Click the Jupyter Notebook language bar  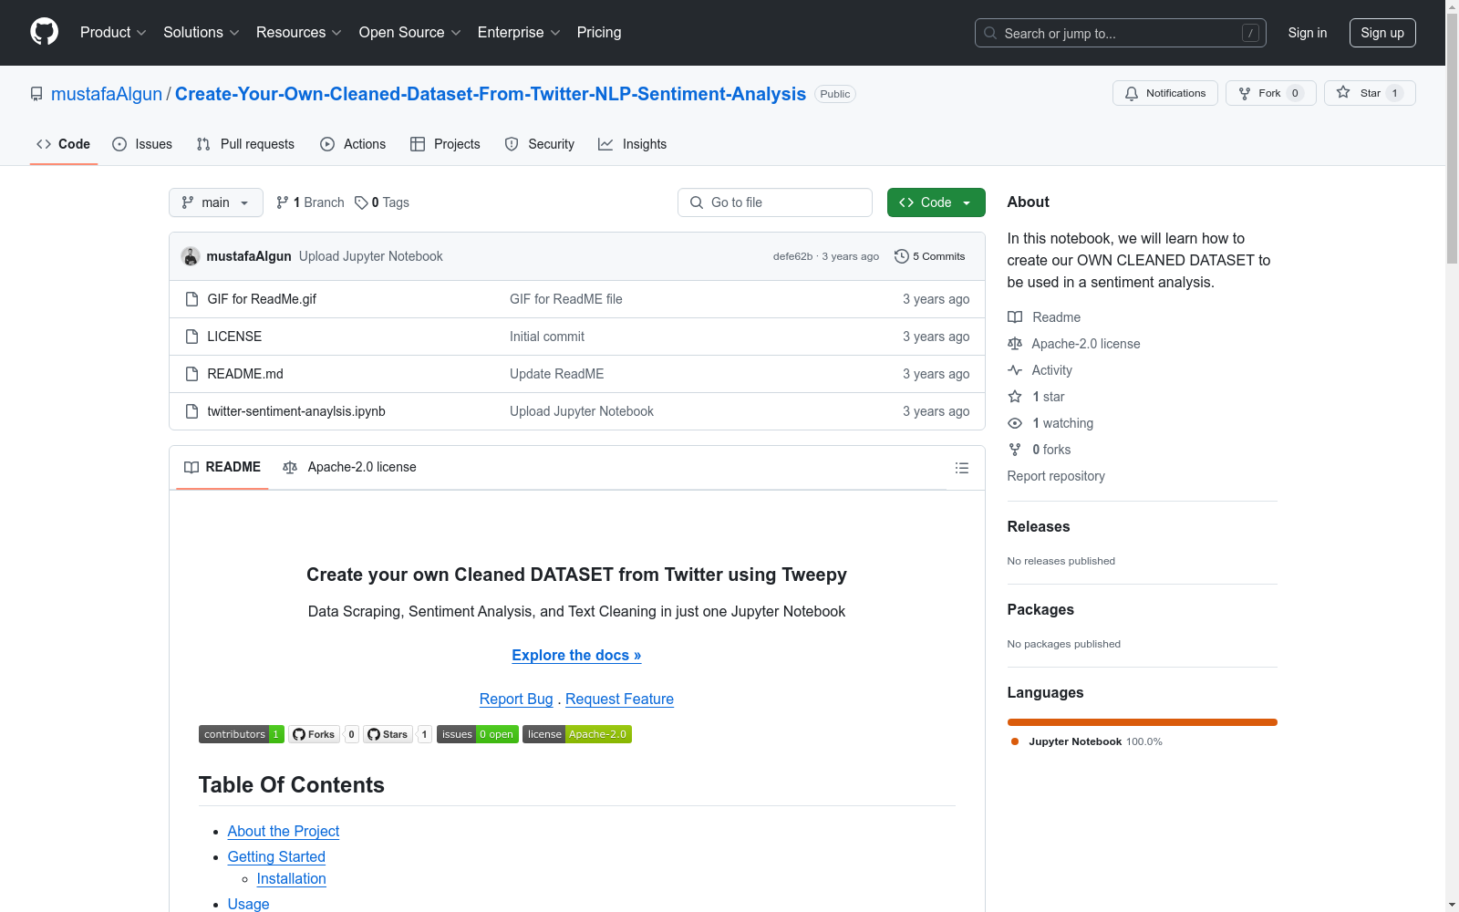tap(1143, 722)
